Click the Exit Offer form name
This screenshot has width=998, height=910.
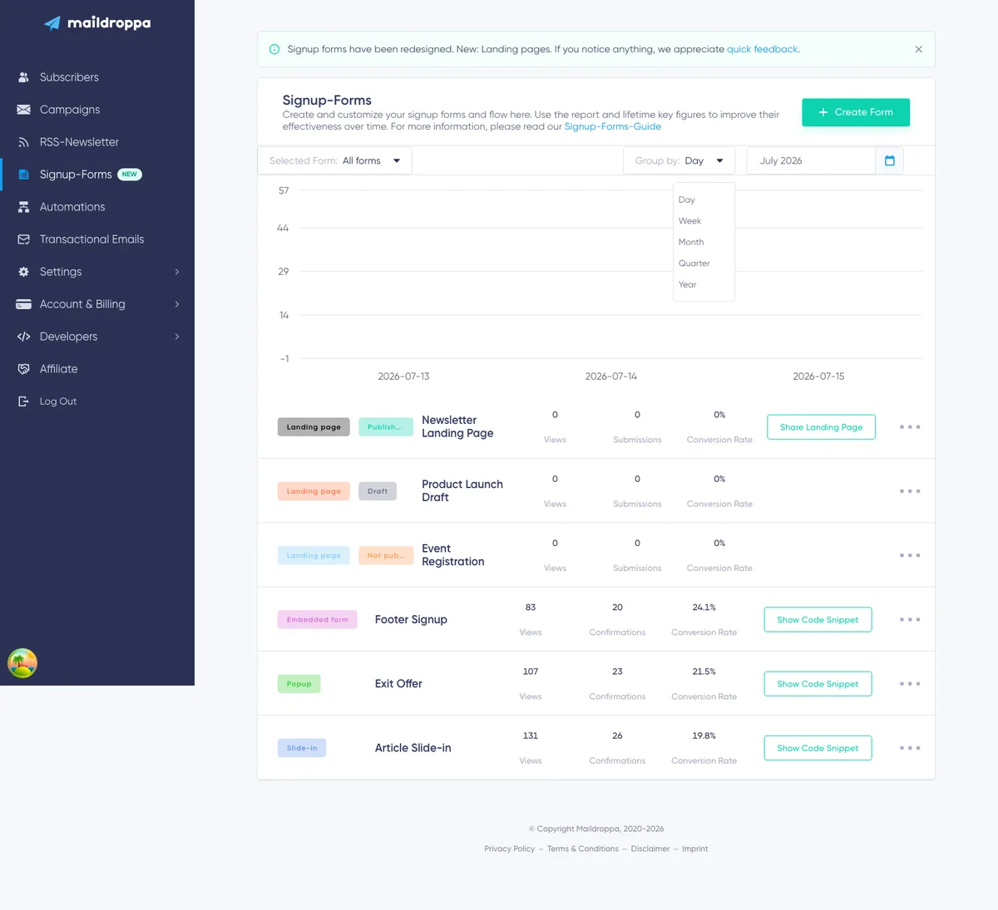(398, 684)
